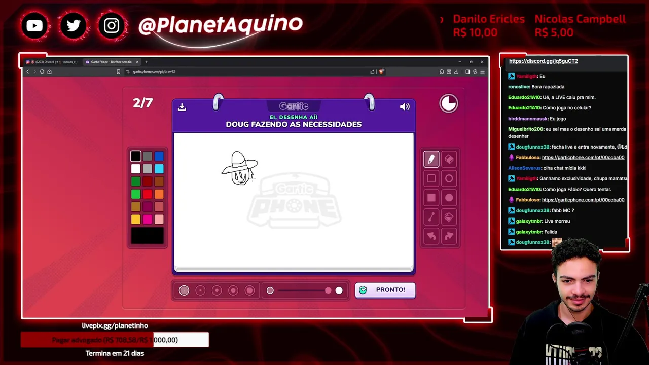
Task: Pick the dark blue color swatch
Action: click(x=159, y=156)
